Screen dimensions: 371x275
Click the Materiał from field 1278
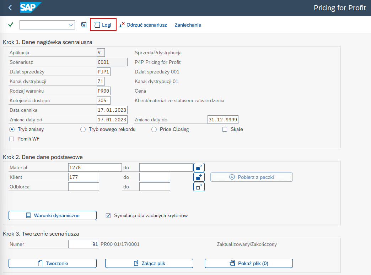tap(95, 167)
